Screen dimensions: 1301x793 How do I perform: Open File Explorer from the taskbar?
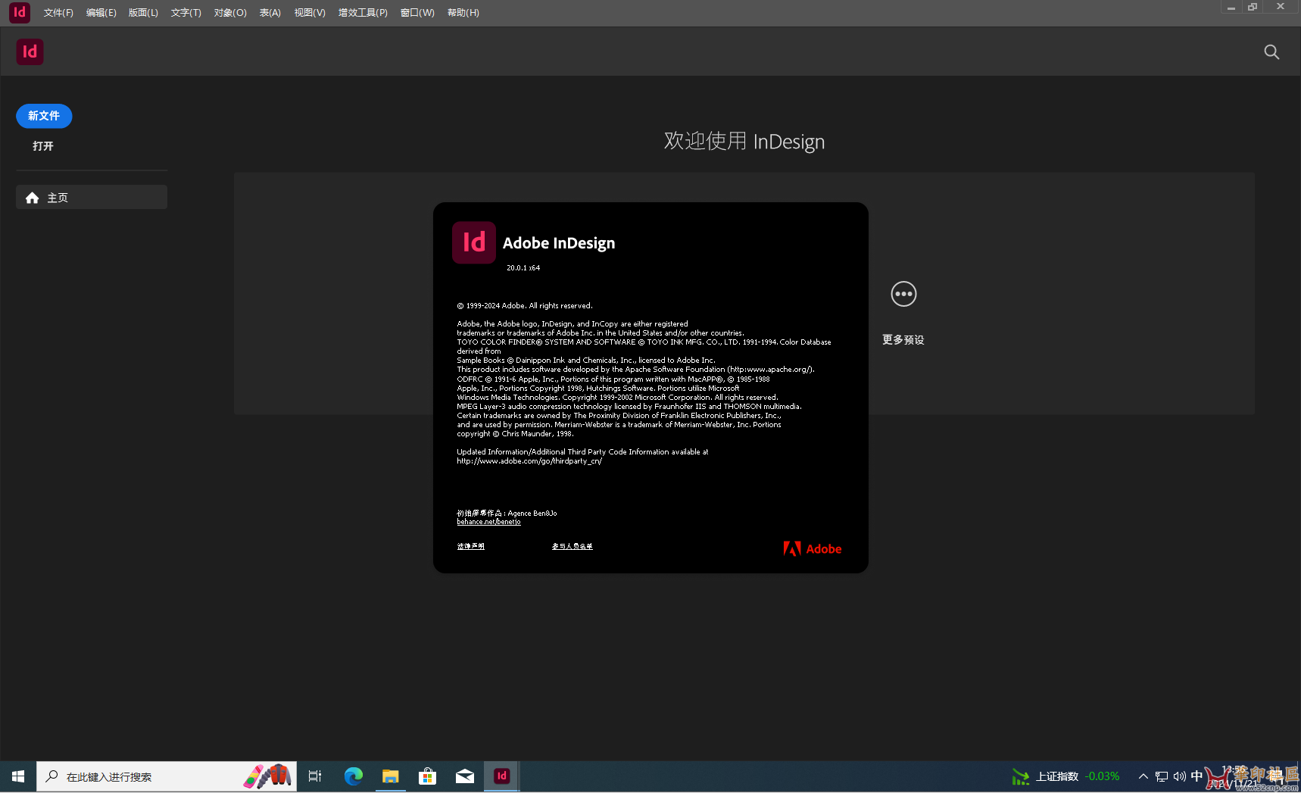pos(390,776)
